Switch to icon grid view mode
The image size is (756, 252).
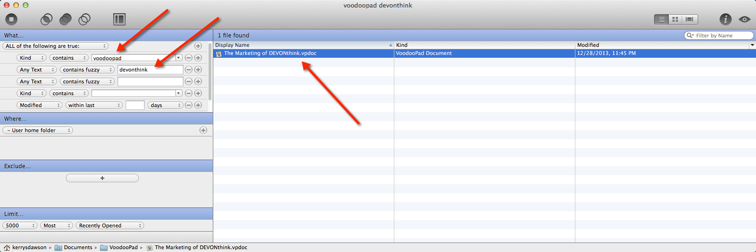click(675, 19)
